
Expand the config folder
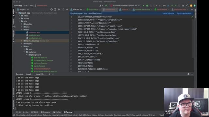click(22, 24)
